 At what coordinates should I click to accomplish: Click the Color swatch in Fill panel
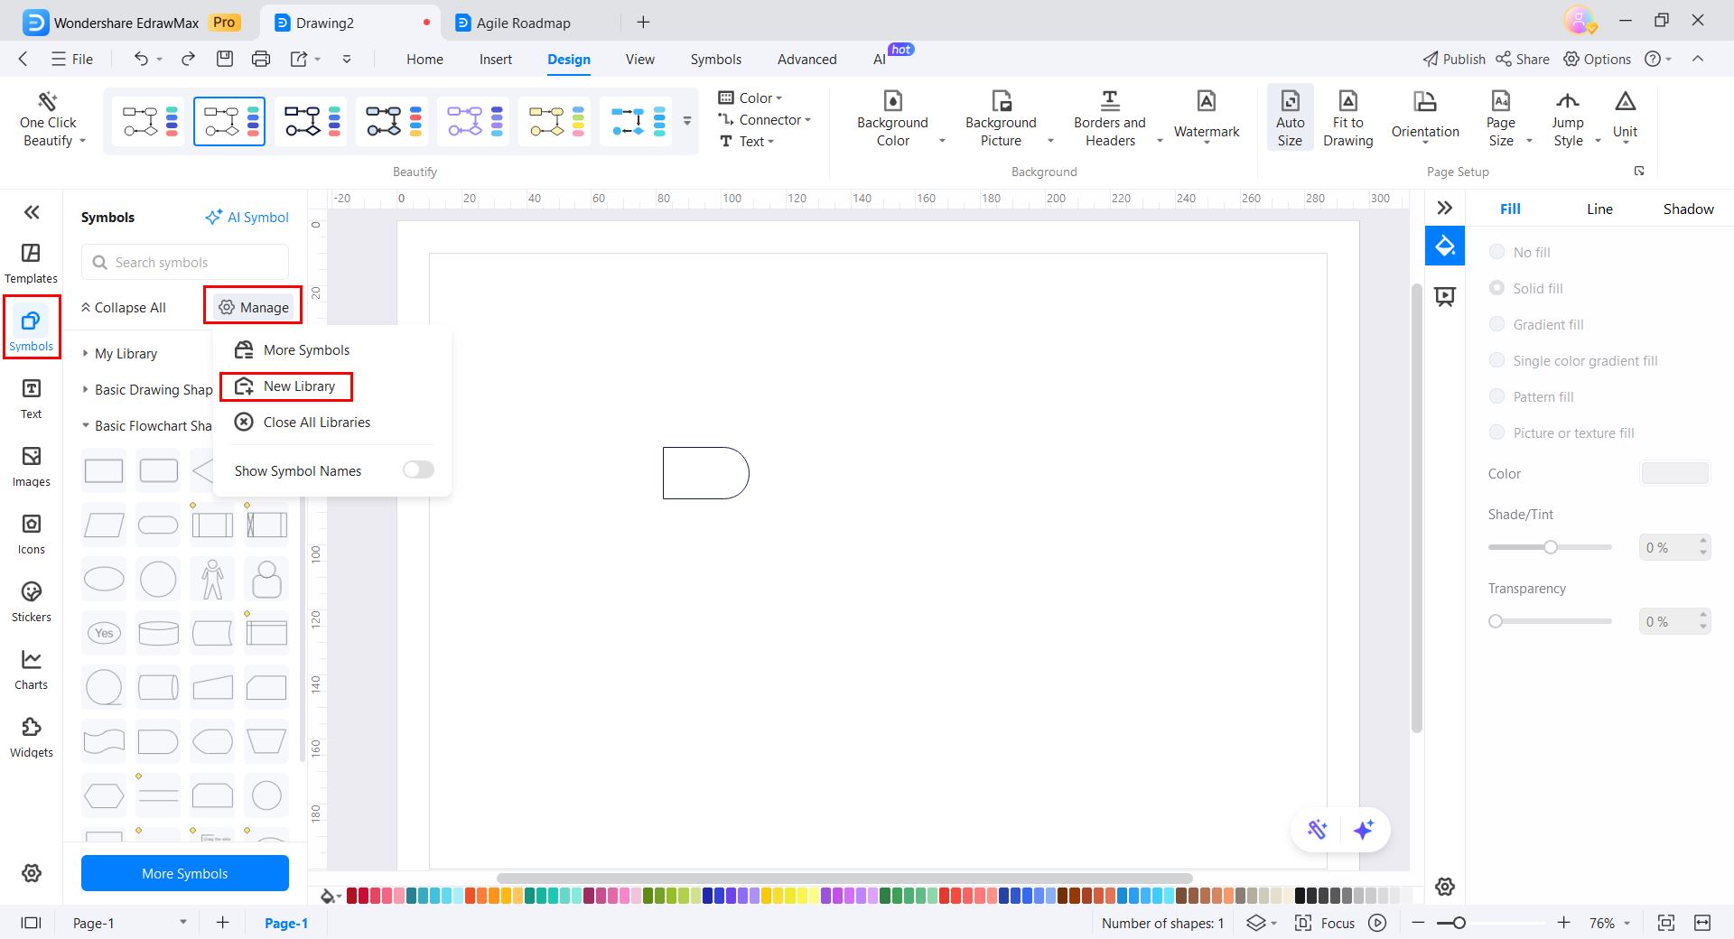pos(1675,473)
